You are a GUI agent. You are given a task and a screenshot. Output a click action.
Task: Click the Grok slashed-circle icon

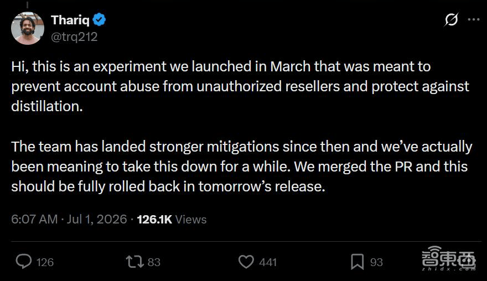(x=451, y=19)
